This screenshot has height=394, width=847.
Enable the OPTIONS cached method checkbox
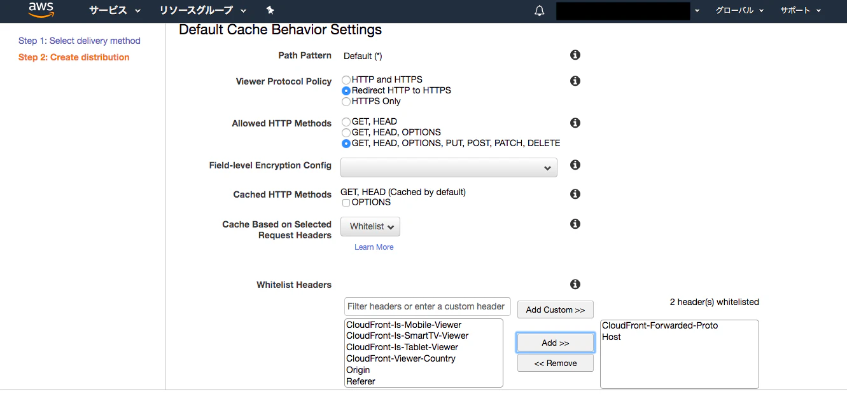tap(346, 203)
